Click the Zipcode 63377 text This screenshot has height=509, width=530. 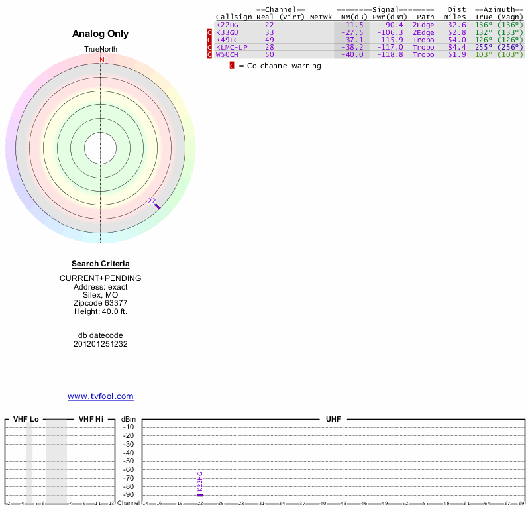[x=101, y=303]
